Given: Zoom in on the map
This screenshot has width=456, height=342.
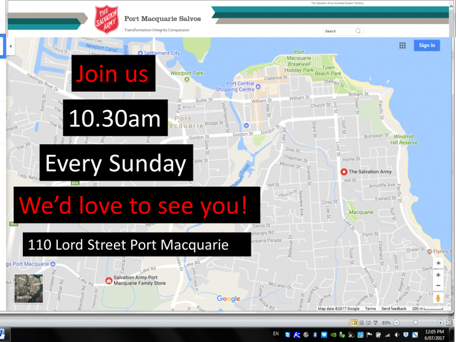Looking at the screenshot, I should click(438, 274).
